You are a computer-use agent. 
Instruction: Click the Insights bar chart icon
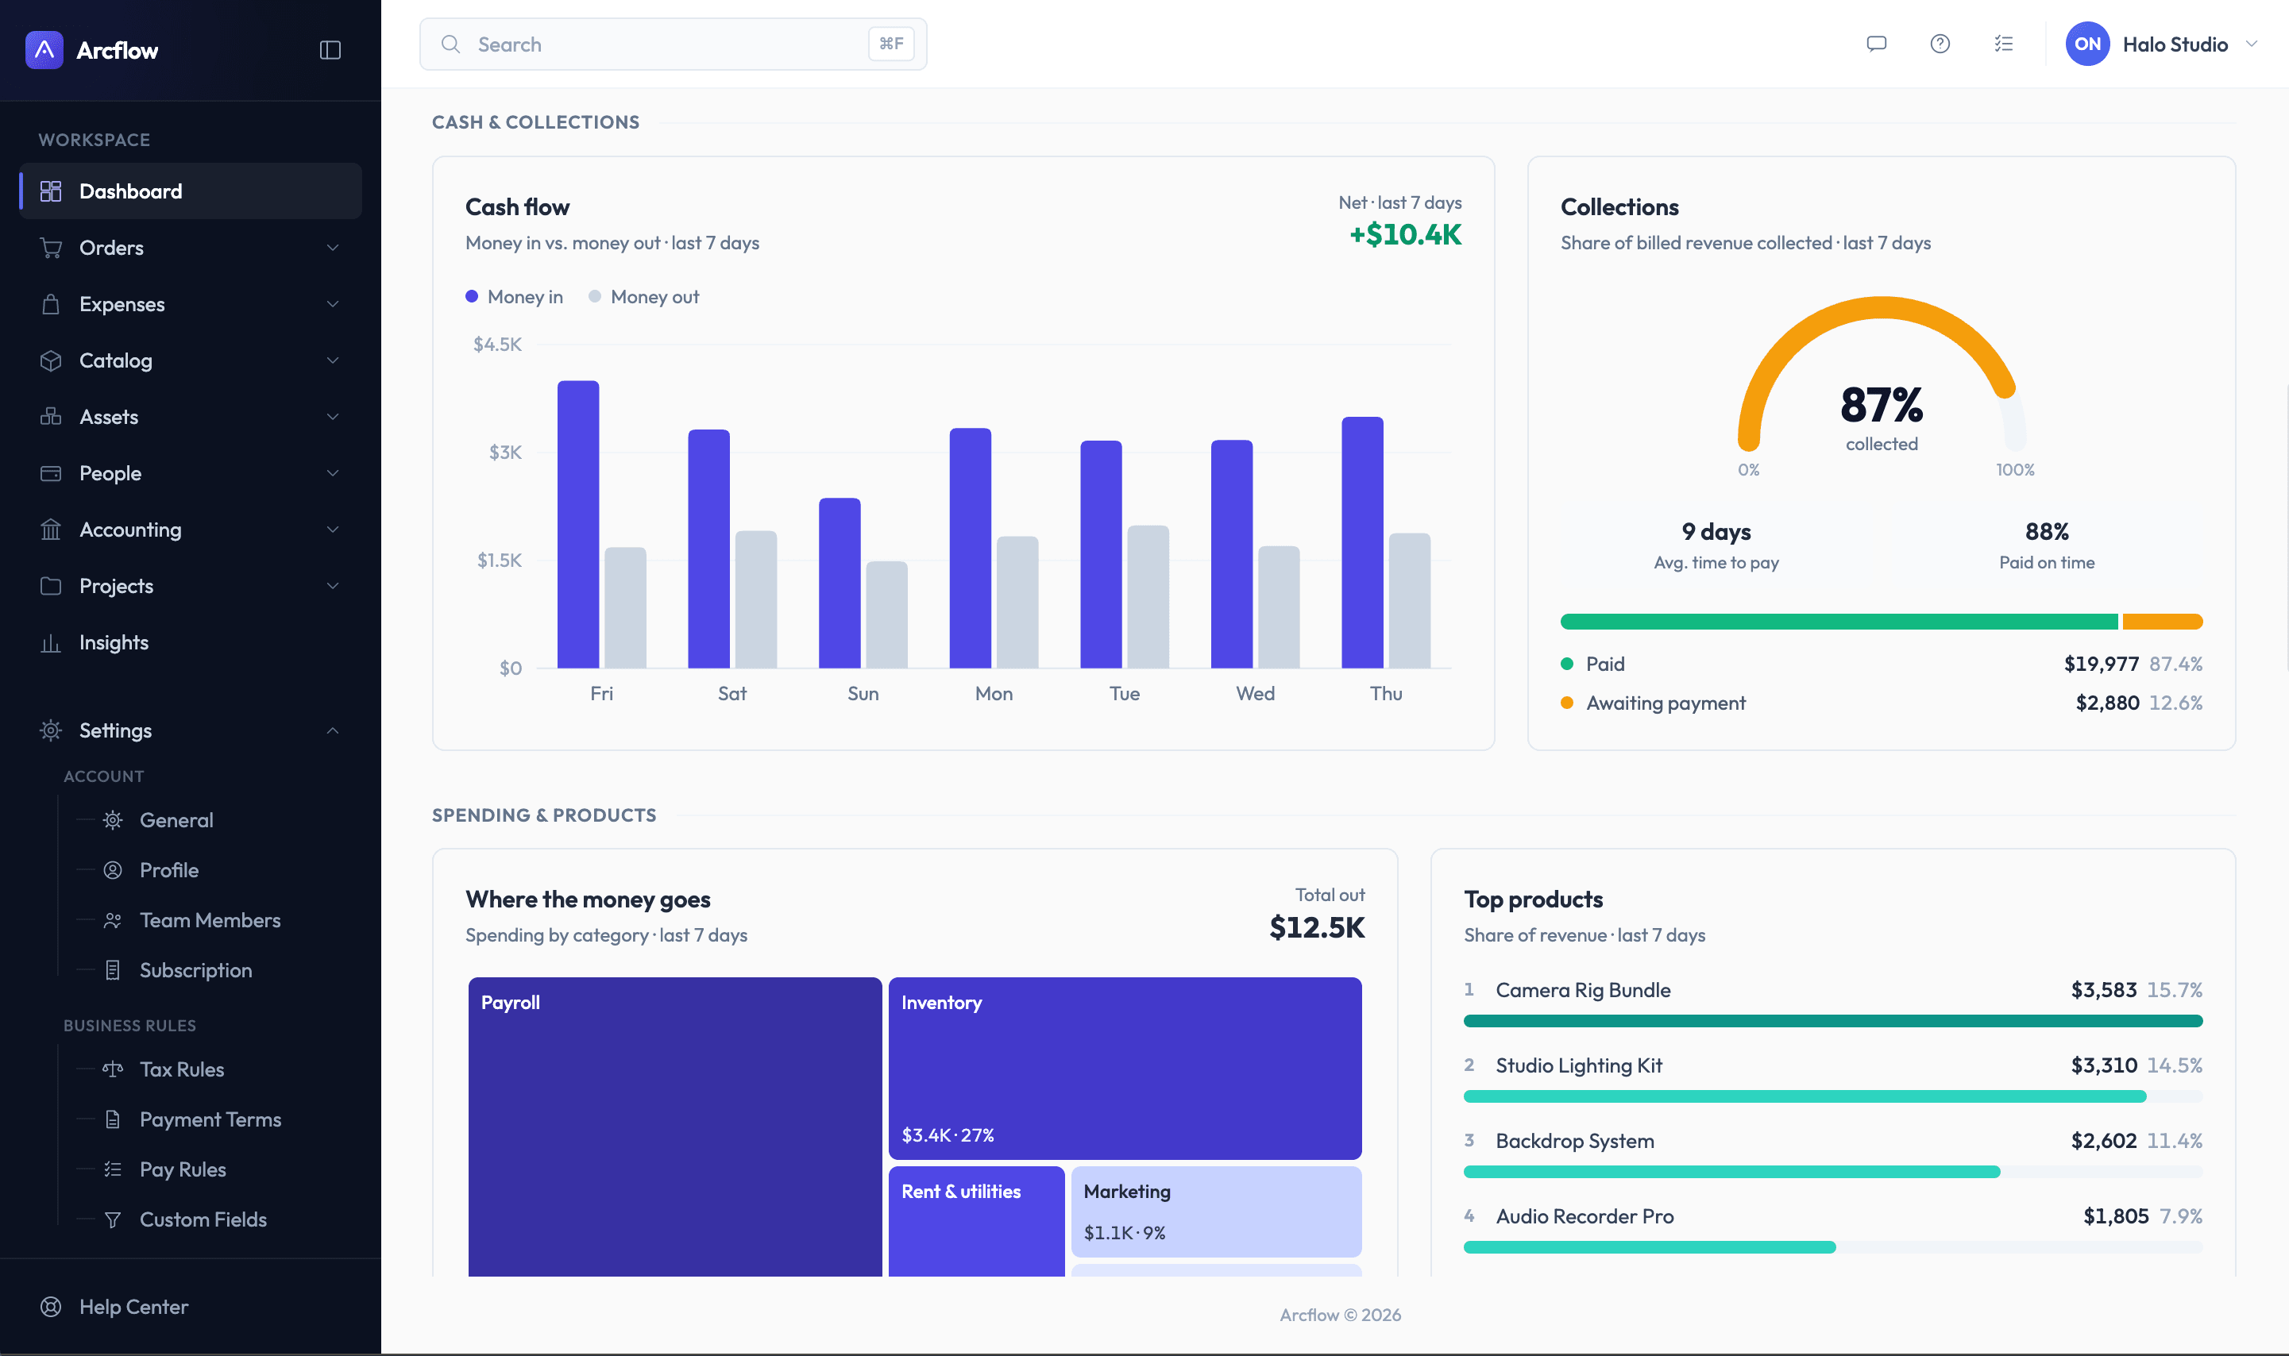tap(51, 642)
